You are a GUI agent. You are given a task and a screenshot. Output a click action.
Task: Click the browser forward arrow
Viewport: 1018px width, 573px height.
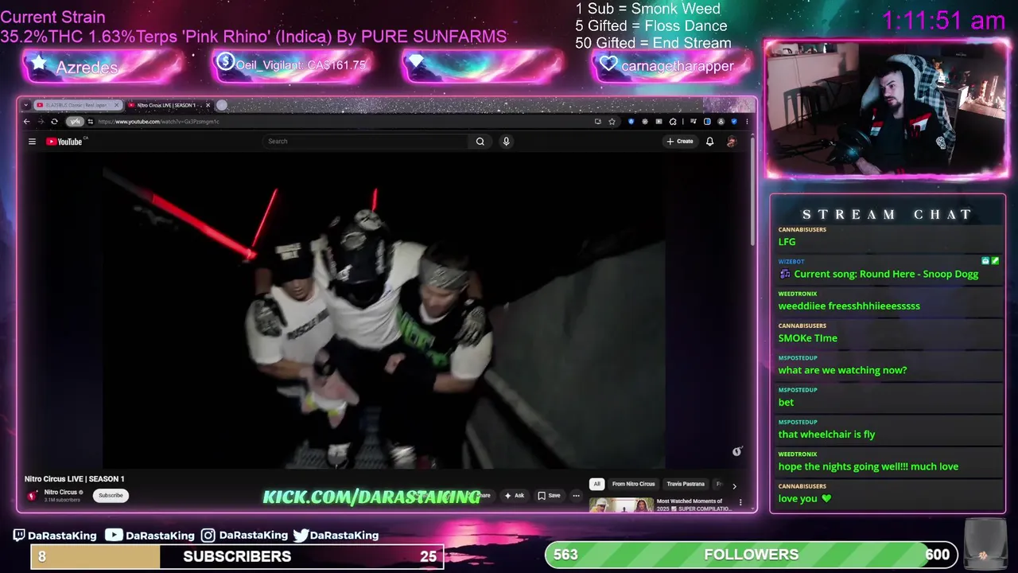pos(41,122)
